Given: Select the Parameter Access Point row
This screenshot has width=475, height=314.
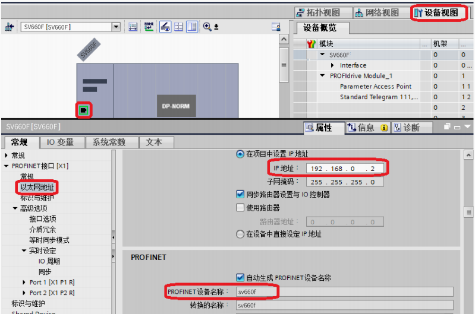Looking at the screenshot, I should (376, 87).
